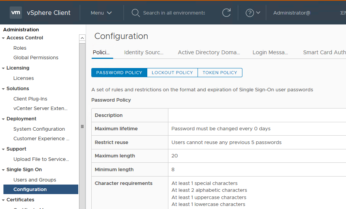Click 'At least 1 special characters' text
The image size is (346, 209).
(x=204, y=183)
